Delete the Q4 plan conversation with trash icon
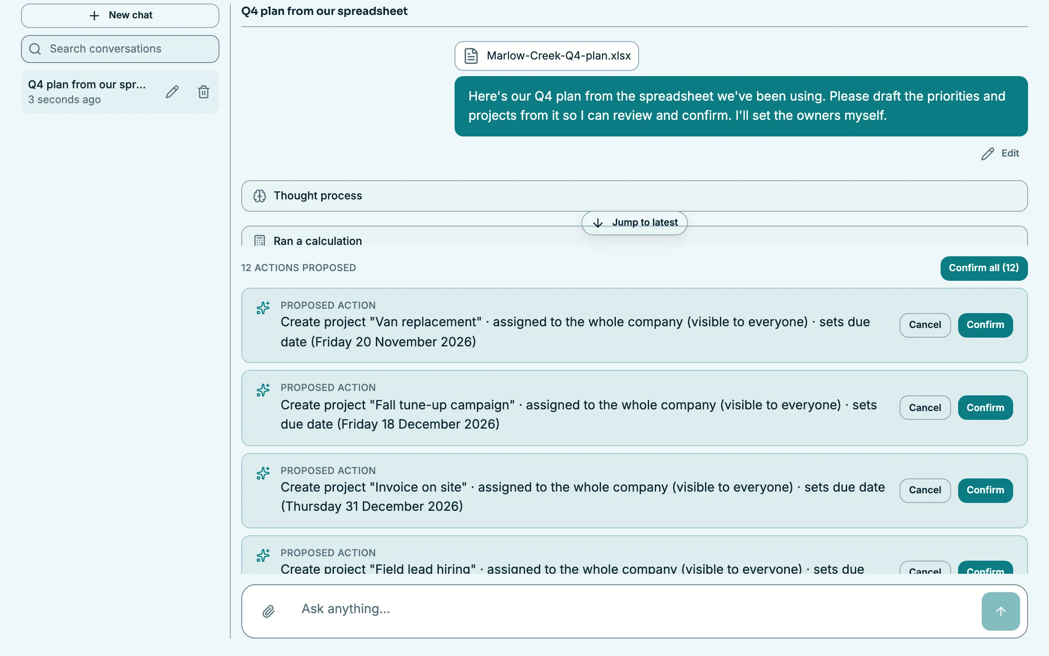This screenshot has height=656, width=1049. [x=204, y=92]
